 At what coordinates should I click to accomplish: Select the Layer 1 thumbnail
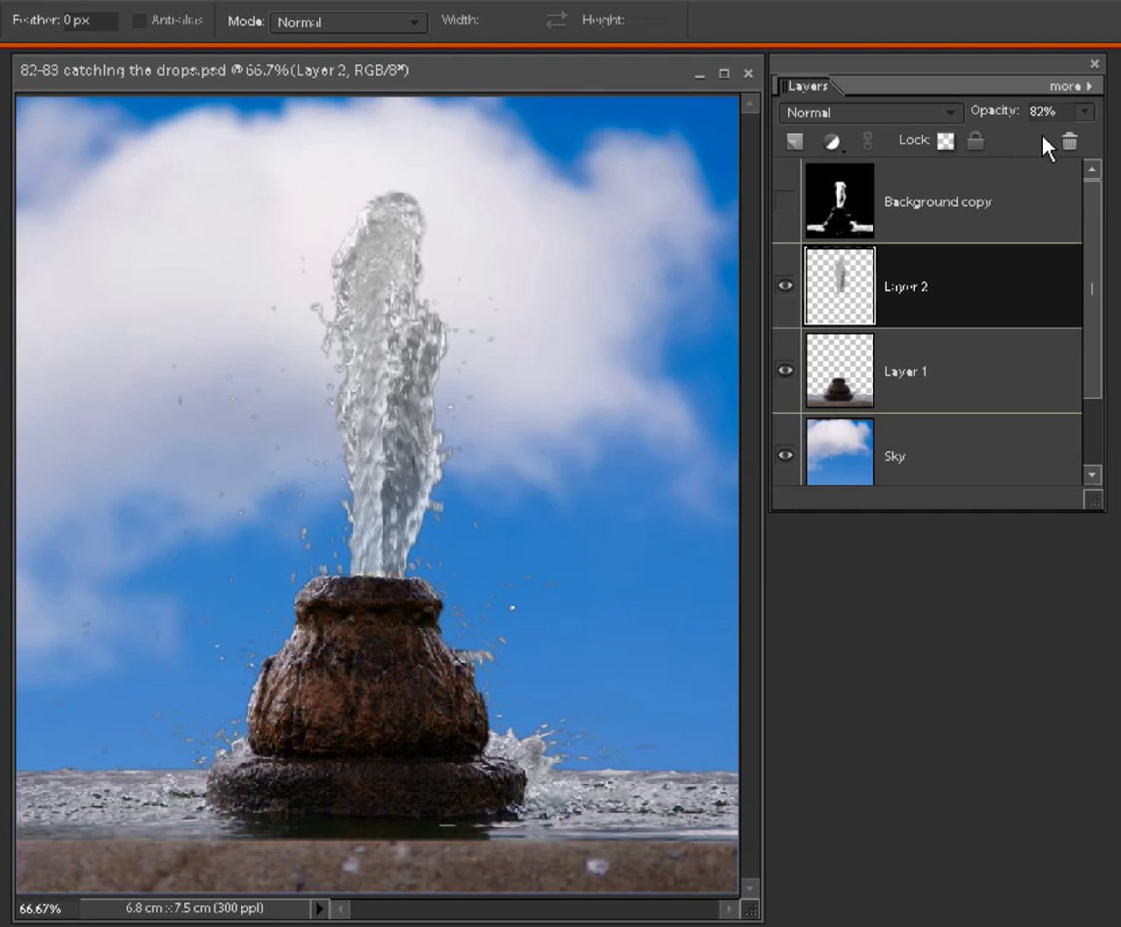coord(840,371)
